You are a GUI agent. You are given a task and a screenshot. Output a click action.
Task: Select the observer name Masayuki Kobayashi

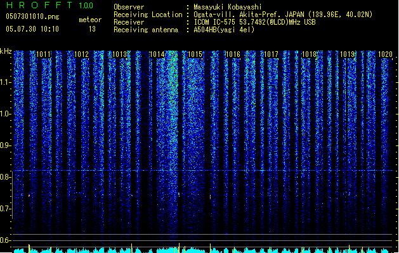(x=228, y=7)
